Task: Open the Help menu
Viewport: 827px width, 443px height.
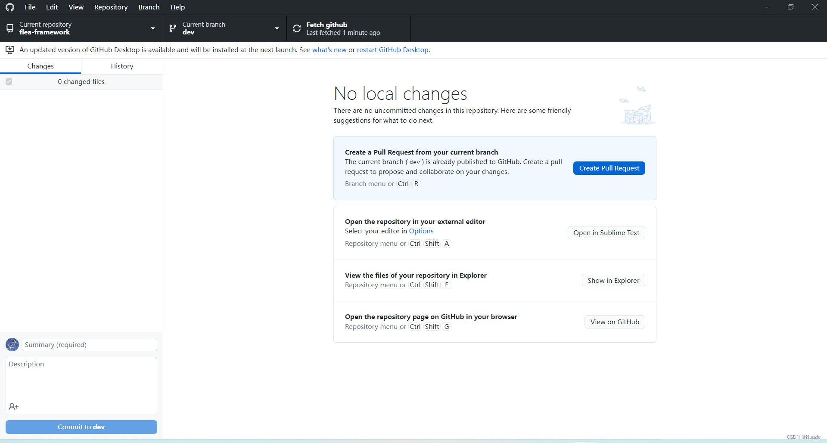Action: [177, 7]
